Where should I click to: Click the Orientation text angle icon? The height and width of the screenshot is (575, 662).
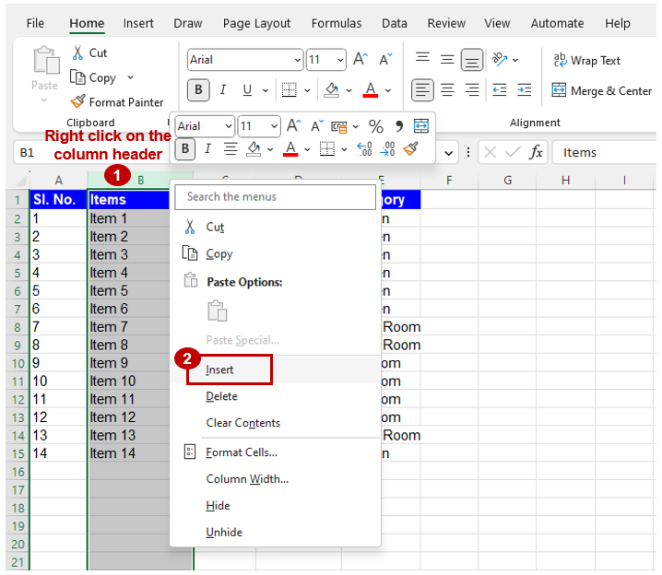[500, 60]
